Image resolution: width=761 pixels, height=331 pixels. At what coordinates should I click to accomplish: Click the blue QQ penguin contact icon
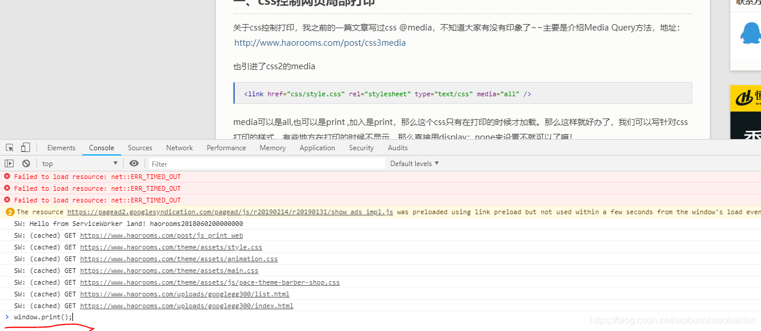pos(750,33)
